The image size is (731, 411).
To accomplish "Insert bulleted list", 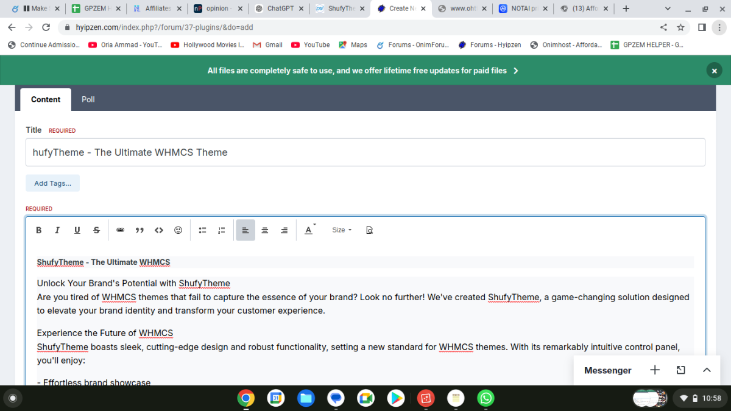I will pos(202,230).
